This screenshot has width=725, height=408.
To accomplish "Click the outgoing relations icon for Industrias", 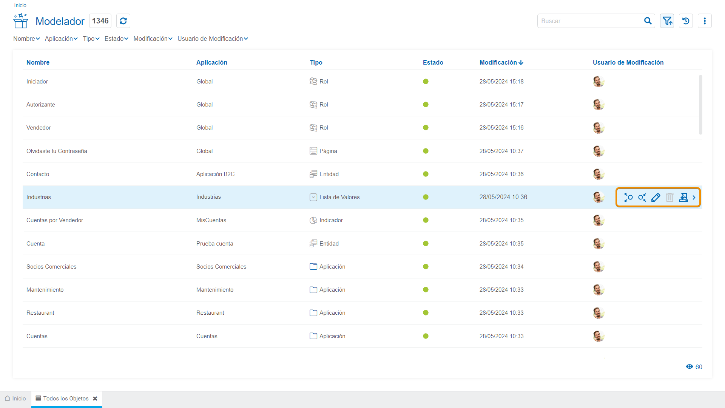I will click(x=628, y=197).
